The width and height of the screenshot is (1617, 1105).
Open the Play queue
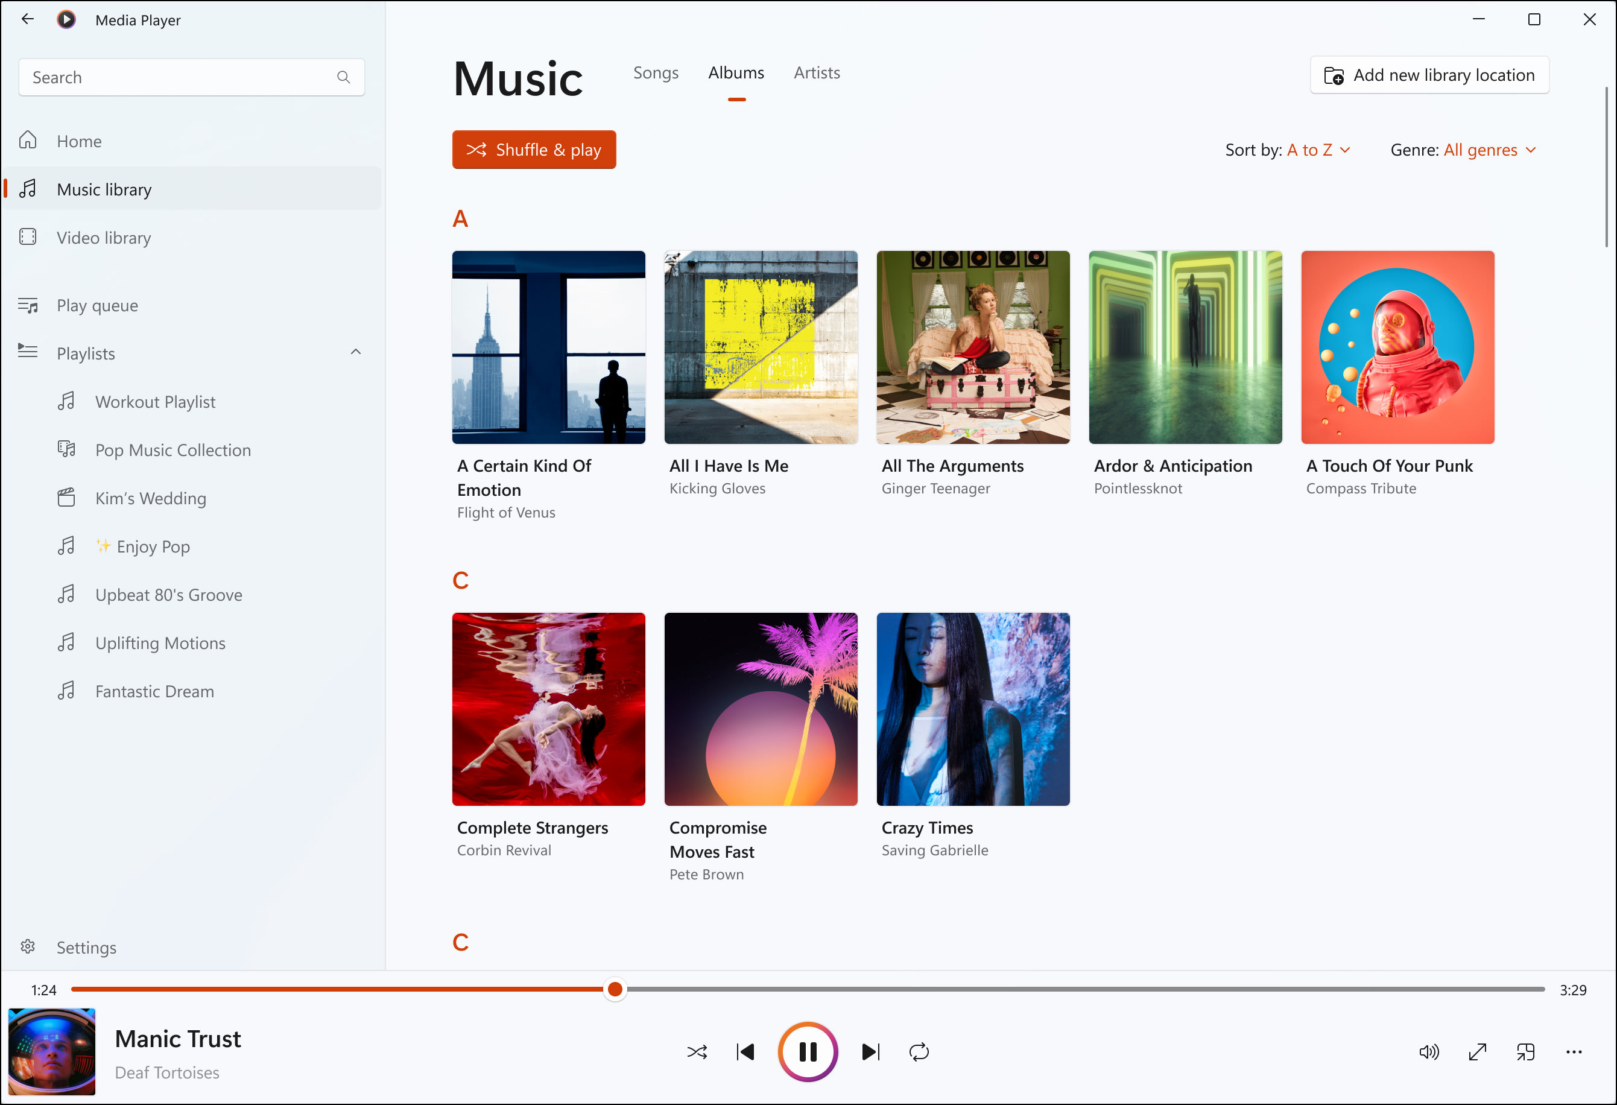tap(192, 305)
